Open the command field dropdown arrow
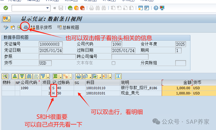The height and width of the screenshot is (130, 216). pyautogui.click(x=48, y=8)
